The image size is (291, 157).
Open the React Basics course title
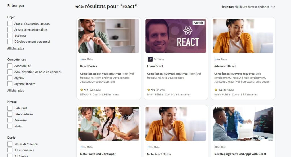click(x=89, y=66)
